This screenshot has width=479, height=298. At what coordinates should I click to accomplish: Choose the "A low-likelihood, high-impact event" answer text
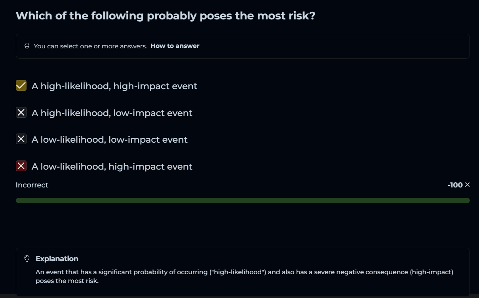112,166
